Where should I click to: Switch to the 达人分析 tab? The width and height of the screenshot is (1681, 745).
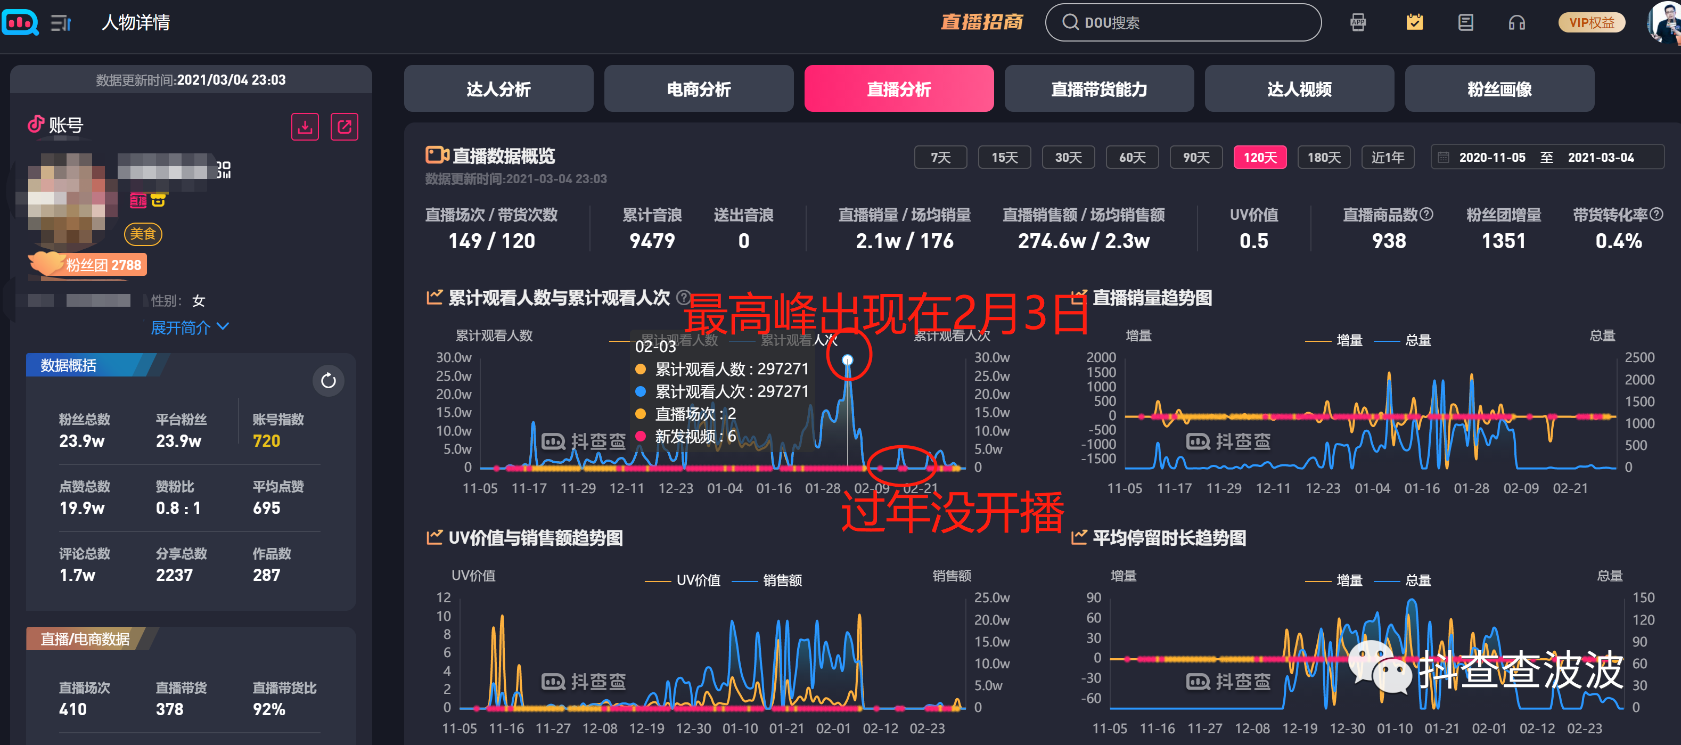[x=498, y=89]
